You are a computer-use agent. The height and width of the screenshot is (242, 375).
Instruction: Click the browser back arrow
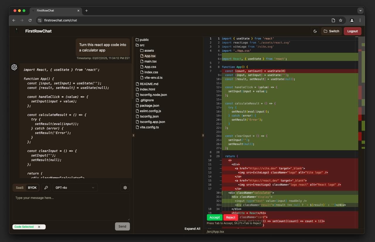tap(14, 20)
